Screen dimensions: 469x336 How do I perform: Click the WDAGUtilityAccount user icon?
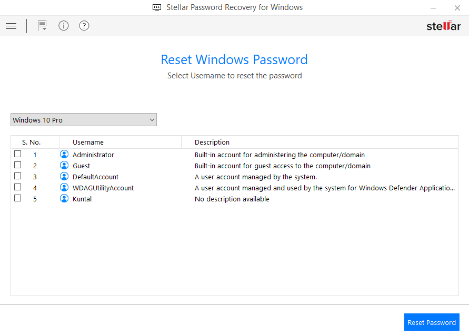[x=64, y=187]
